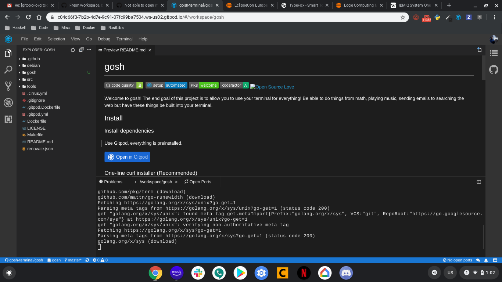Screen dimensions: 502x282
Task: Open the Explorer more actions (three dots) menu
Action: [x=89, y=50]
